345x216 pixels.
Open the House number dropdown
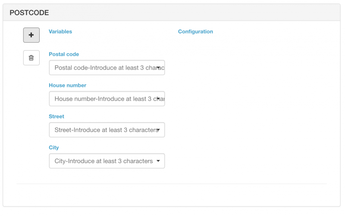pos(103,99)
